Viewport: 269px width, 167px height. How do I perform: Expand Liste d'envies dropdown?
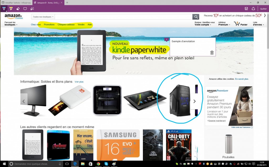[x=258, y=24]
